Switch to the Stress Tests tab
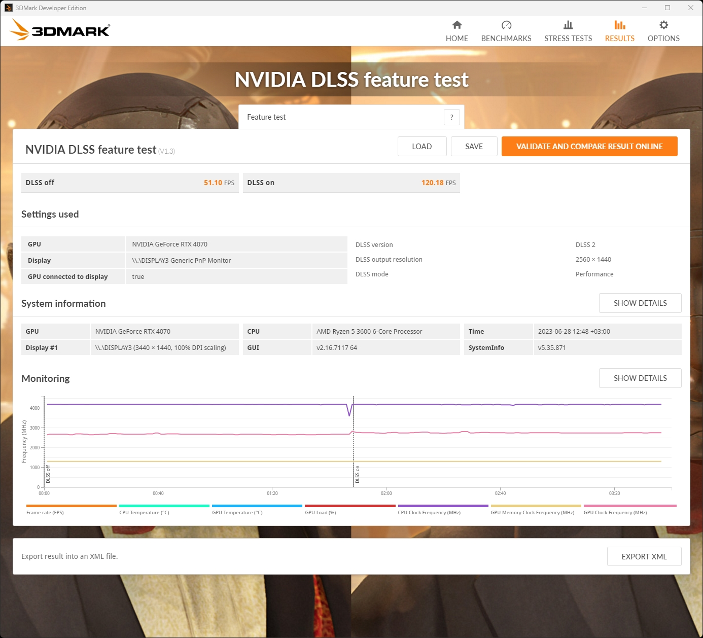Image resolution: width=703 pixels, height=638 pixels. click(x=568, y=31)
